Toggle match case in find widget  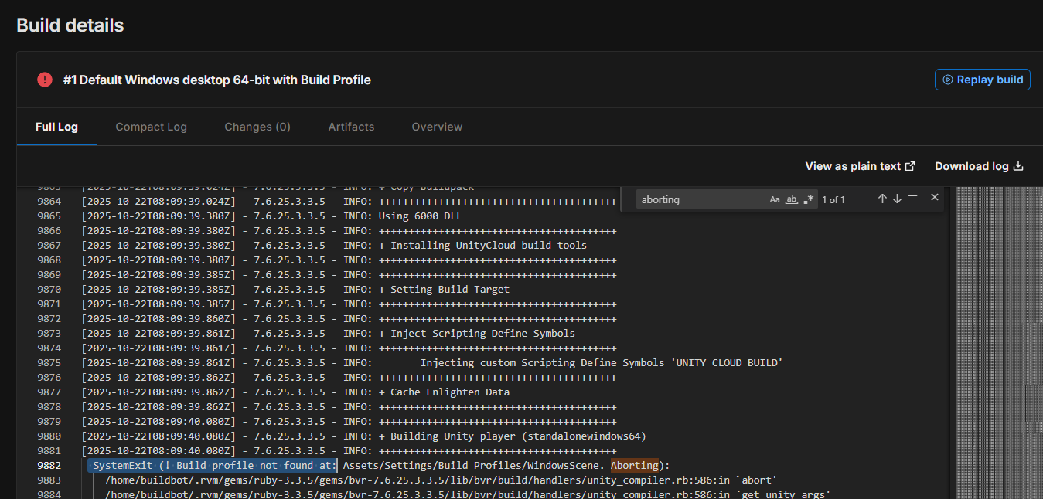point(775,199)
